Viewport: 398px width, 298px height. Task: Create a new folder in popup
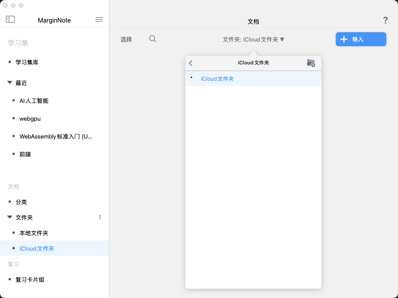click(x=311, y=63)
